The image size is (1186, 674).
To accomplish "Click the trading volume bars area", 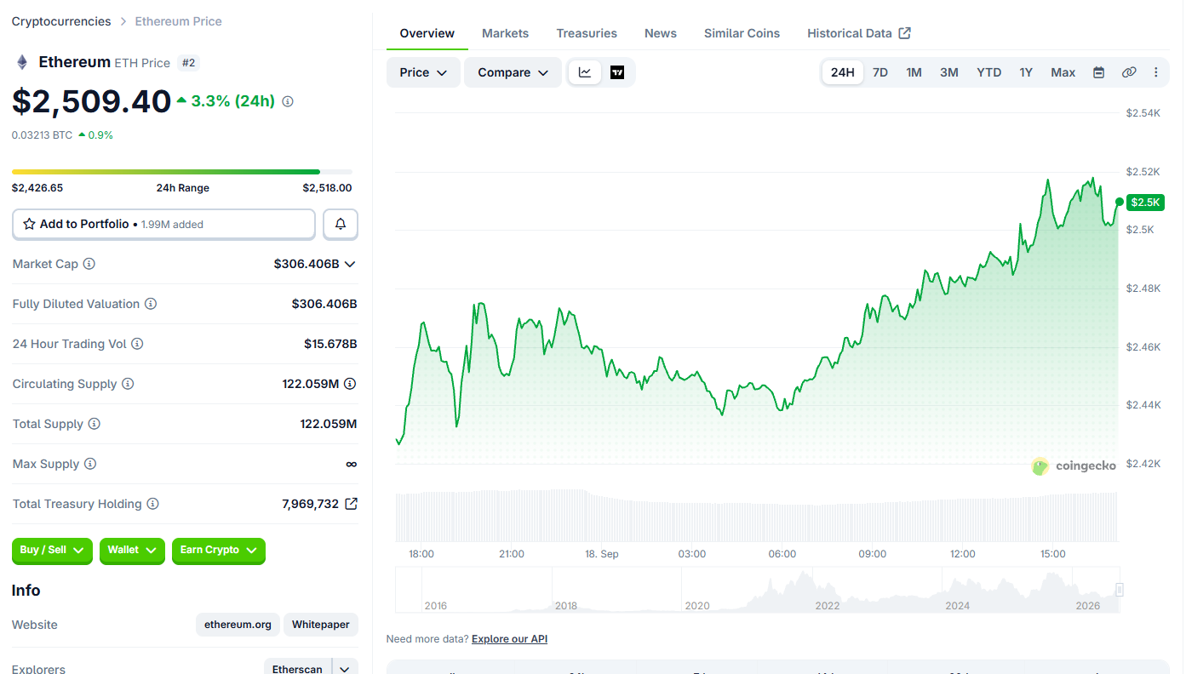I will pyautogui.click(x=757, y=516).
